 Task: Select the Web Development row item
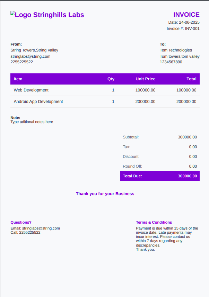(31, 90)
